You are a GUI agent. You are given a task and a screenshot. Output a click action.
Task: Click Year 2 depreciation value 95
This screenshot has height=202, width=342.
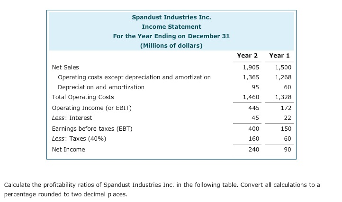256,87
